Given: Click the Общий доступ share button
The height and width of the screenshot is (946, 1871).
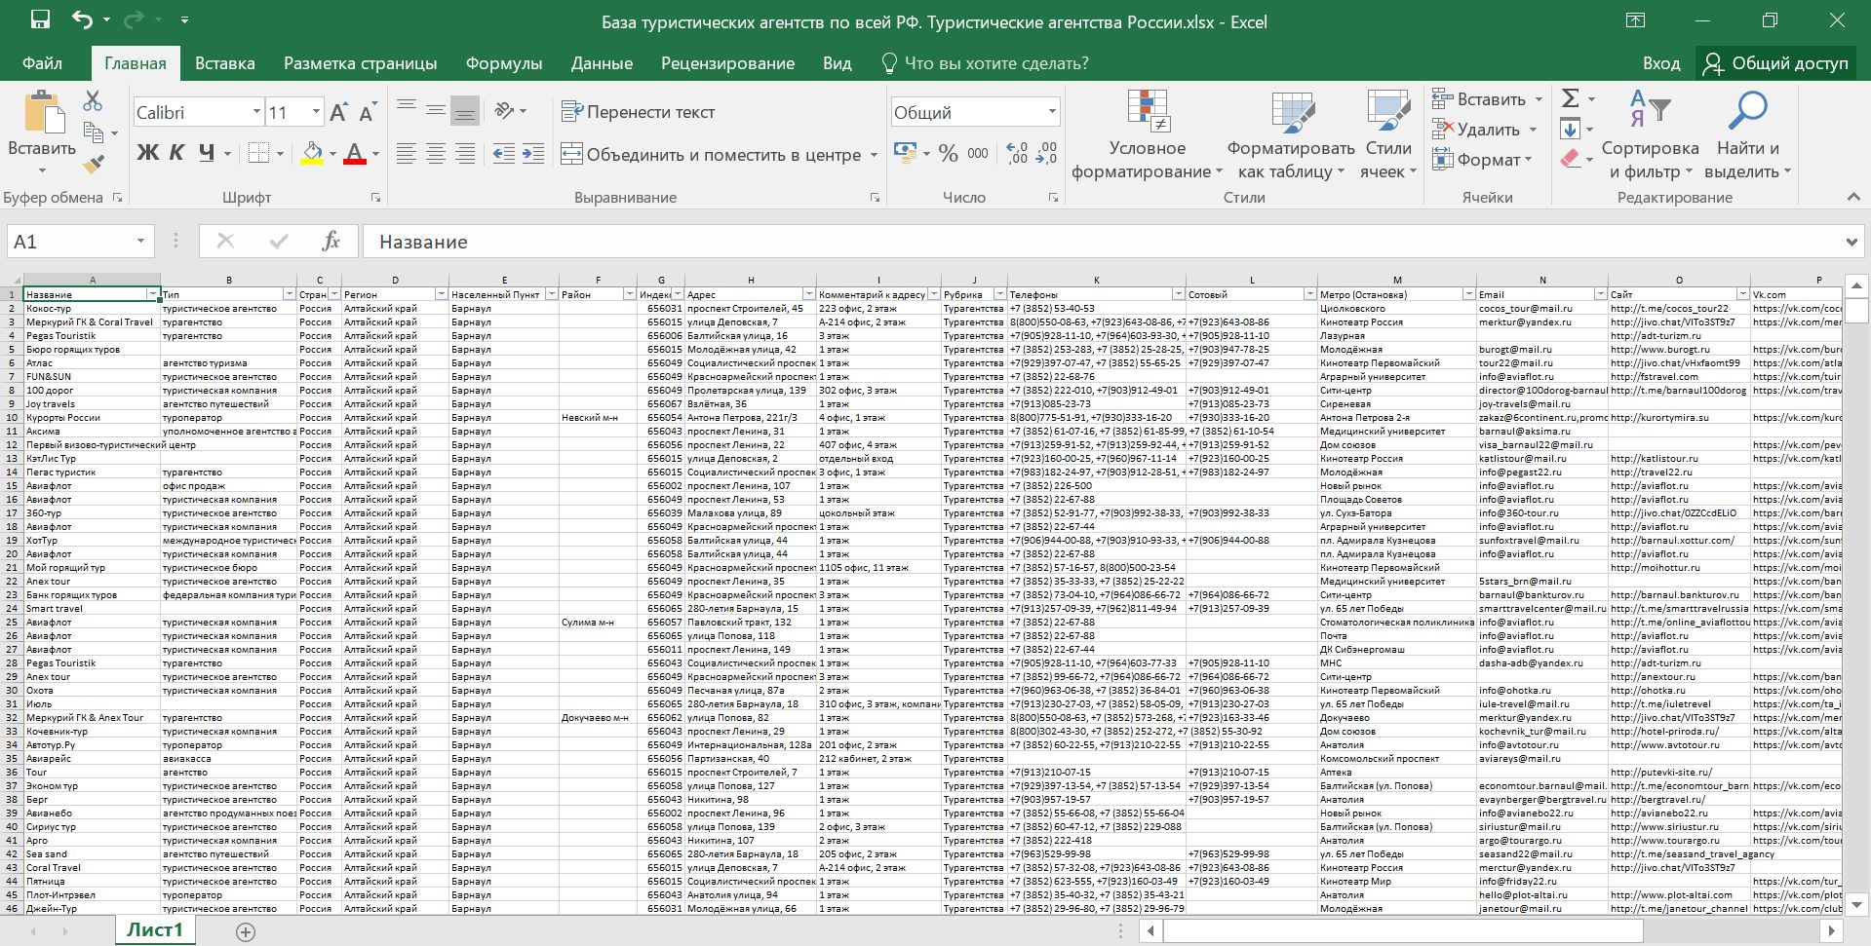Looking at the screenshot, I should click(x=1775, y=63).
